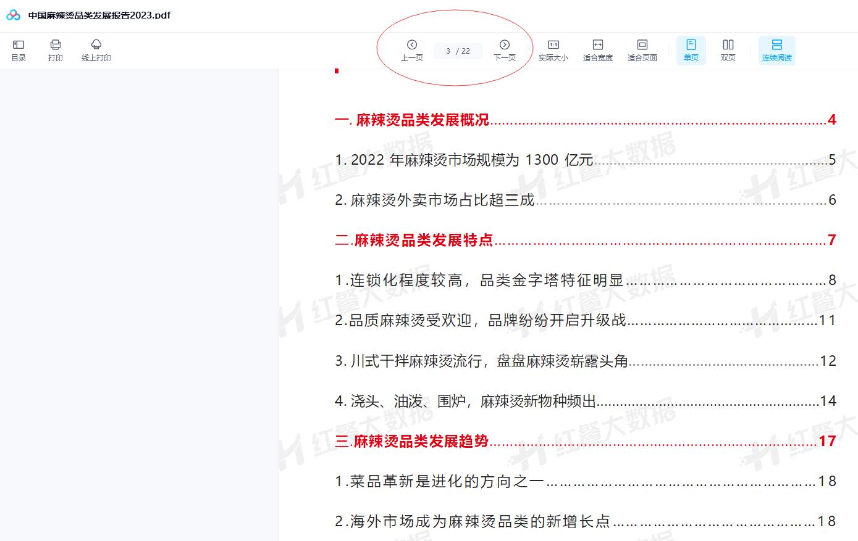The image size is (858, 541).
Task: Switch to 单页 single page mode
Action: [x=691, y=50]
